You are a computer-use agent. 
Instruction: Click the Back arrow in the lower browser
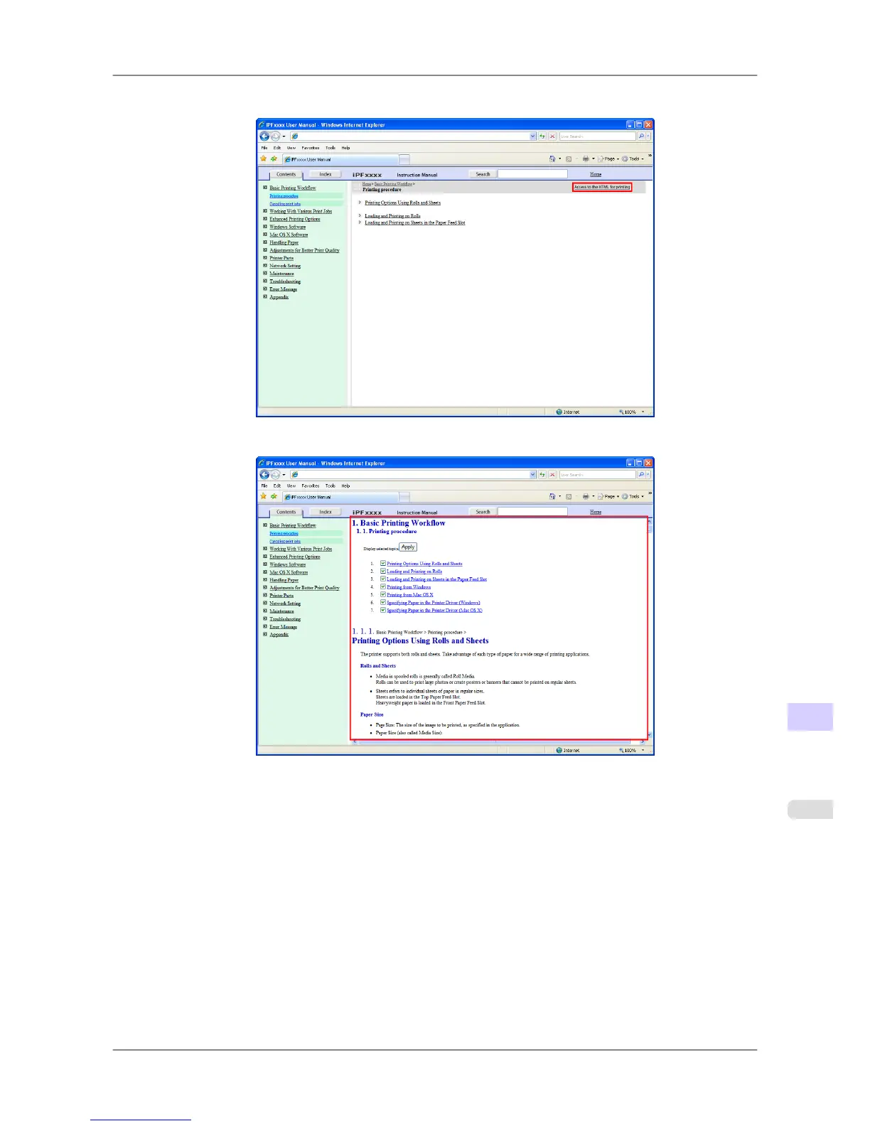coord(264,475)
